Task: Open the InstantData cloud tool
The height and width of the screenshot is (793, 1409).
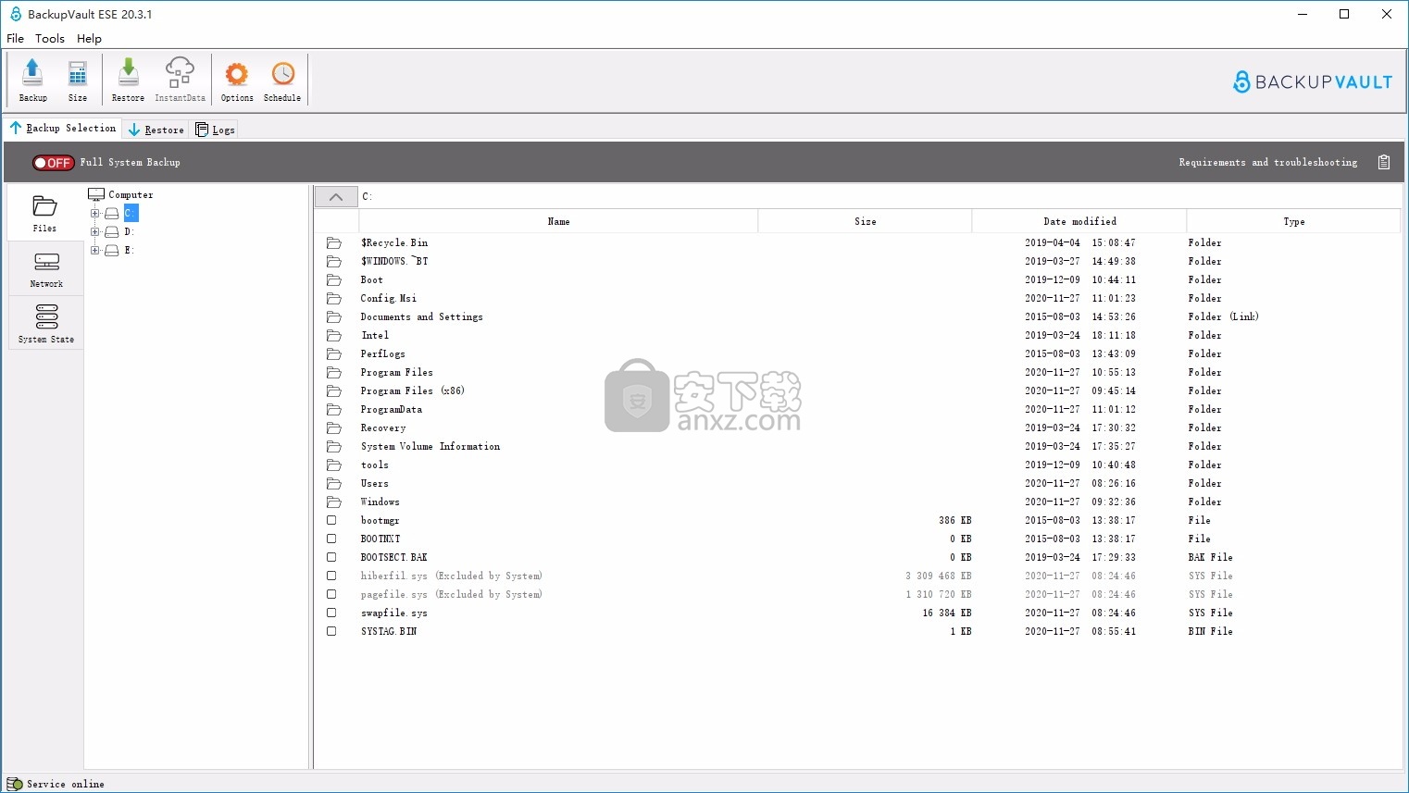Action: pos(180,80)
